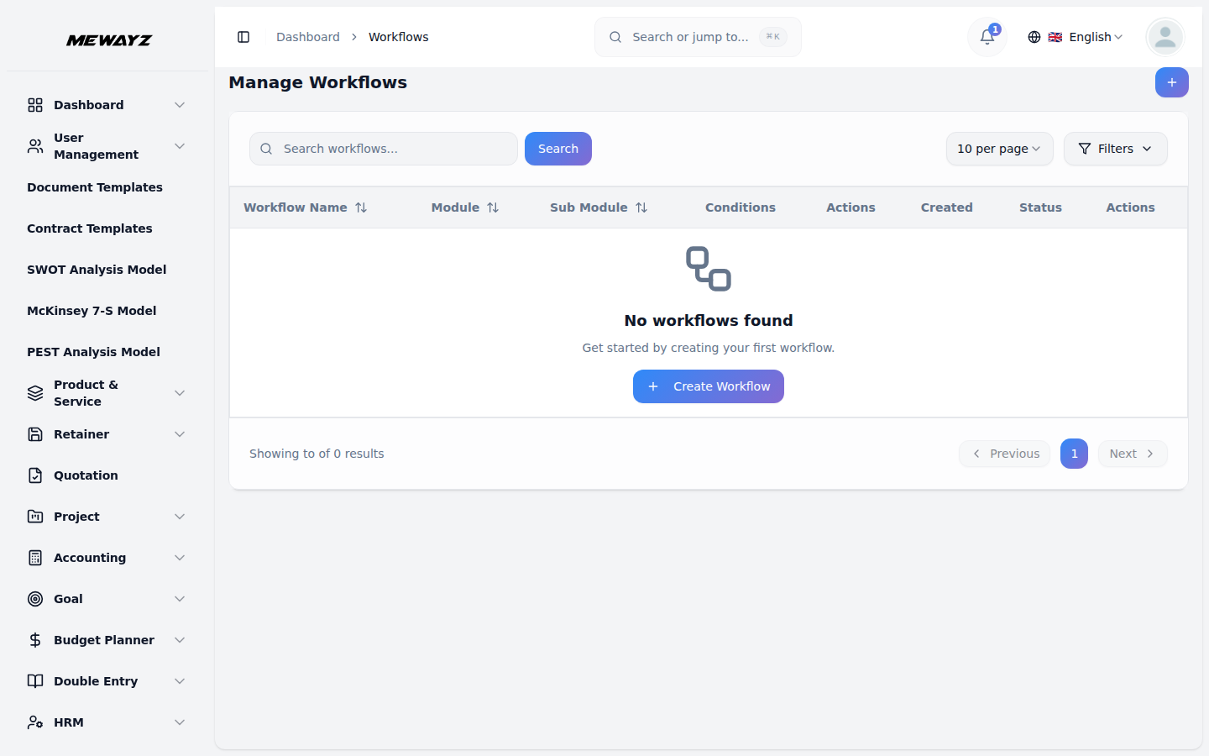Open the sidebar collapse panel icon
The image size is (1209, 756).
[x=243, y=37]
